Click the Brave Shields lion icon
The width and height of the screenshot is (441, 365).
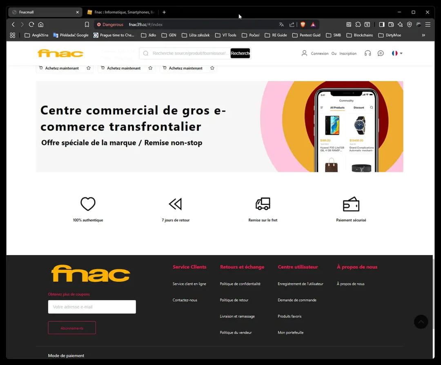point(303,24)
